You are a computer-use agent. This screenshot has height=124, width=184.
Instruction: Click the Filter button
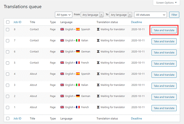174,15
